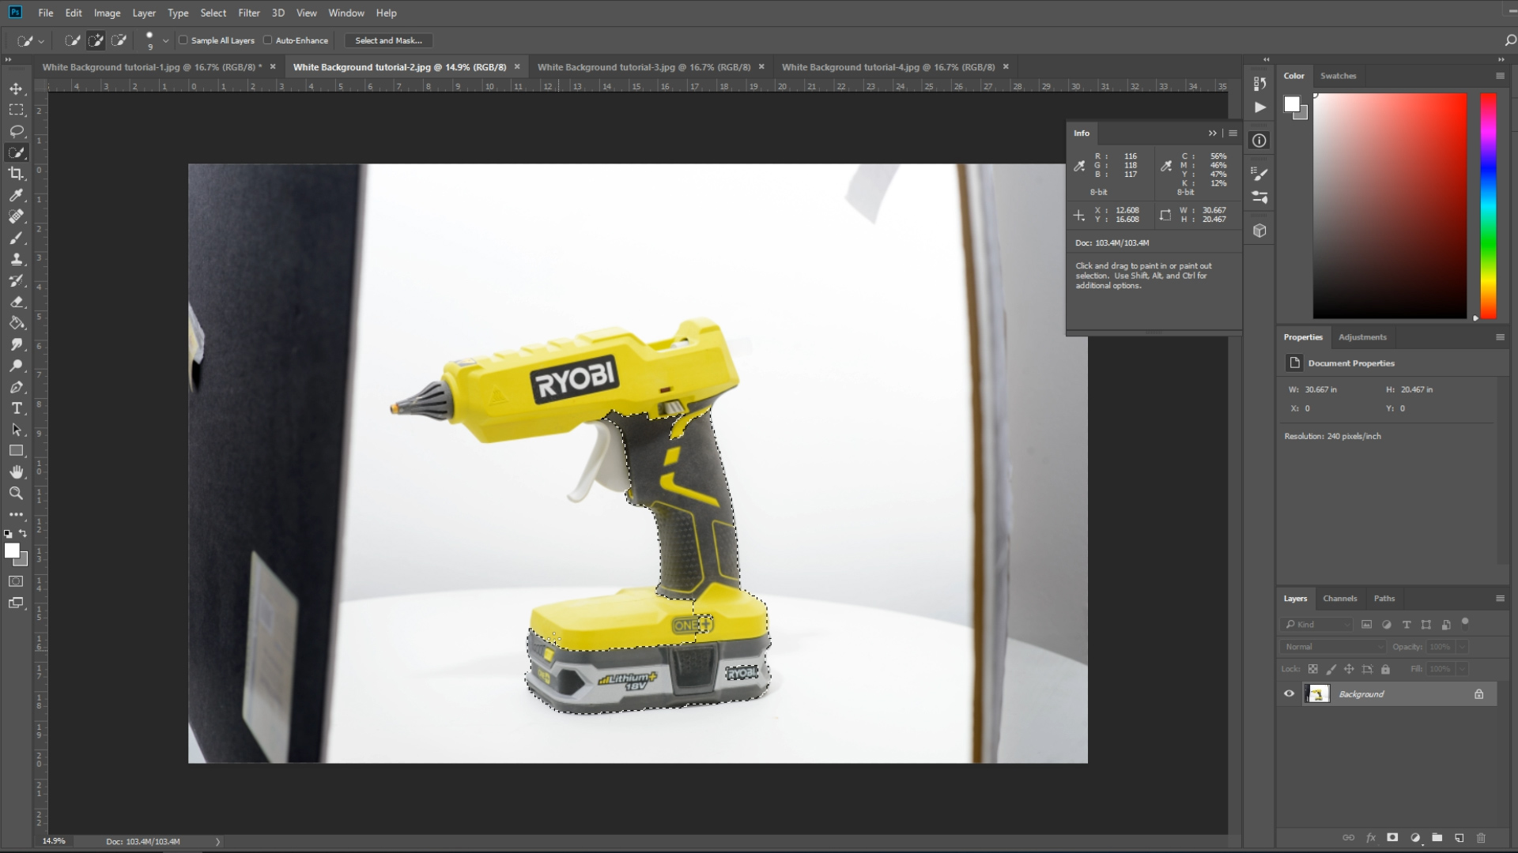Viewport: 1518px width, 853px height.
Task: Switch to White Background tutorial-3.jpg tab
Action: pos(644,67)
